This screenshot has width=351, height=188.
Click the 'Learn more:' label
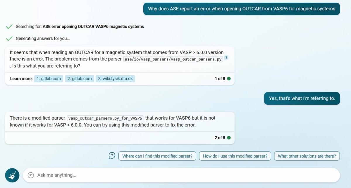(x=21, y=79)
